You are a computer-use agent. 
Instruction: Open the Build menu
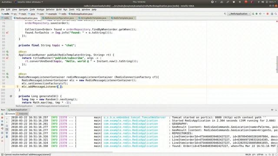[x=59, y=10]
